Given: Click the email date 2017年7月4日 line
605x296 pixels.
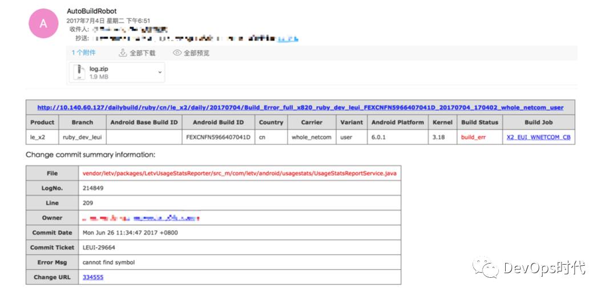Looking at the screenshot, I should click(x=108, y=21).
